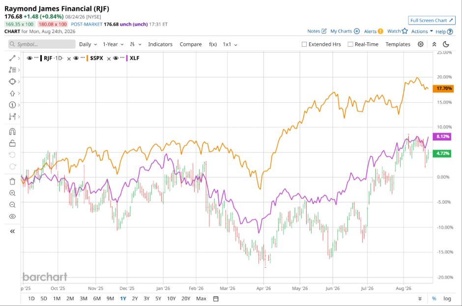Hide the RJF series with eye icon

coord(29,58)
